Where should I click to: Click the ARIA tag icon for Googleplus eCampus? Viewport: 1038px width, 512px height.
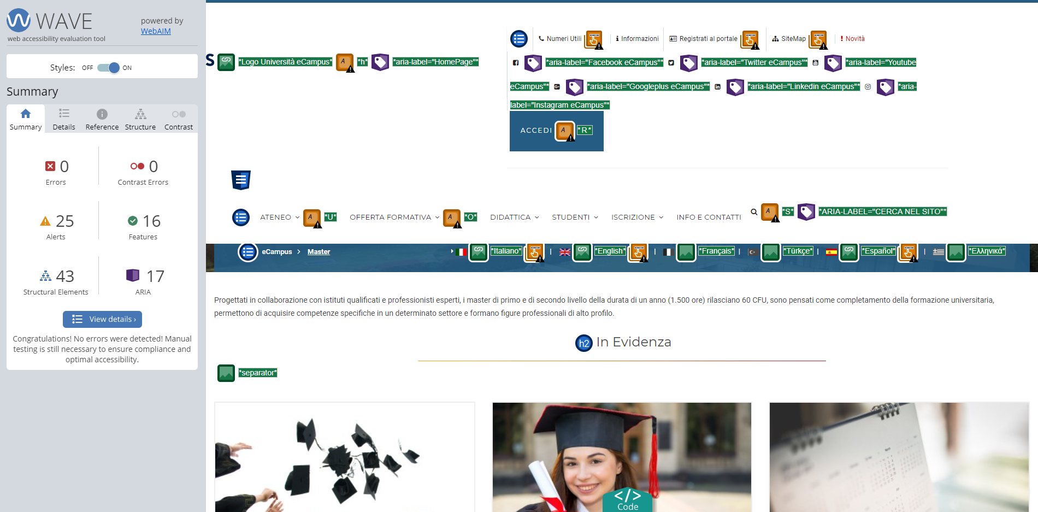[575, 87]
